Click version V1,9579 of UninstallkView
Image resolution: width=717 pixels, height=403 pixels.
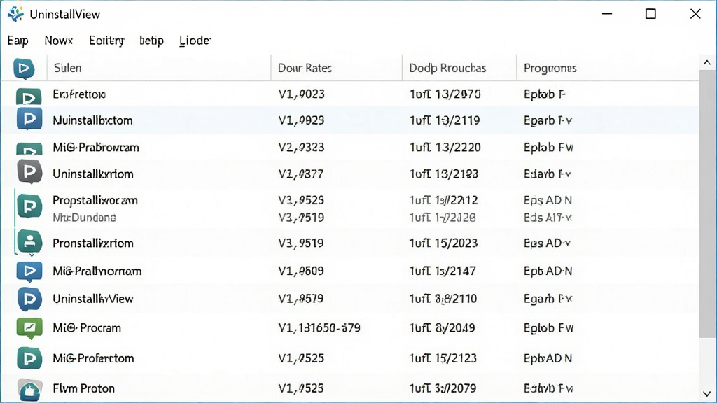click(301, 299)
